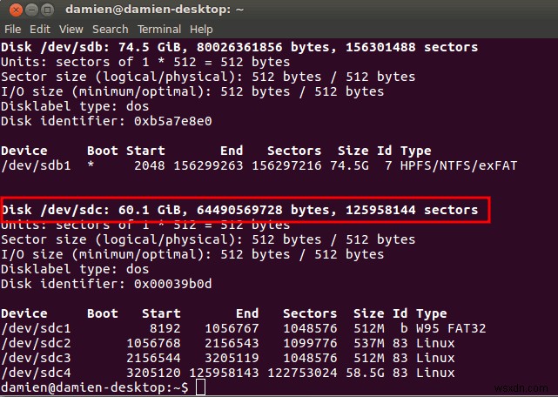This screenshot has height=397, width=558.
Task: Open the Edit menu
Action: click(x=39, y=30)
